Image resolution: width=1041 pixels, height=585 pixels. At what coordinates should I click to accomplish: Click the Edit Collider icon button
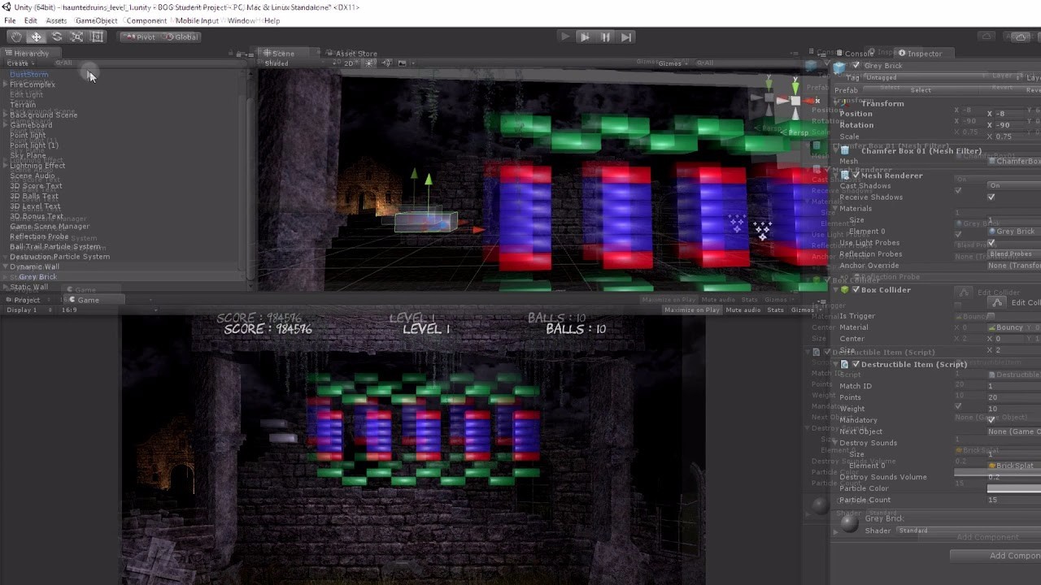point(995,303)
